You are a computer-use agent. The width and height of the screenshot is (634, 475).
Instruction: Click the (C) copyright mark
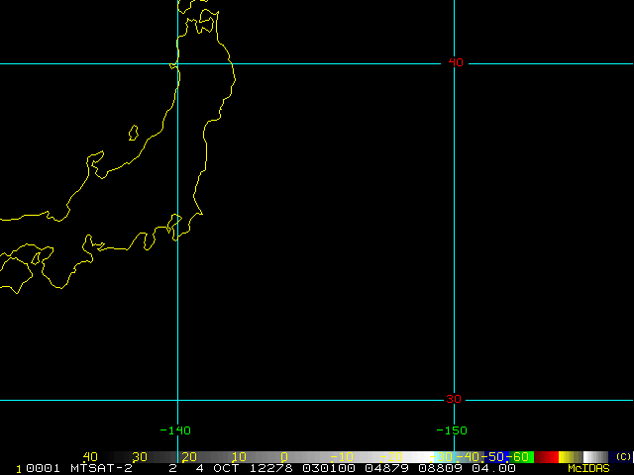(x=623, y=456)
